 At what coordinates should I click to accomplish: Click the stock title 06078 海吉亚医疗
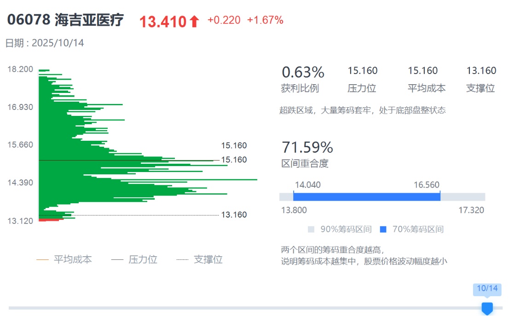tap(65, 20)
